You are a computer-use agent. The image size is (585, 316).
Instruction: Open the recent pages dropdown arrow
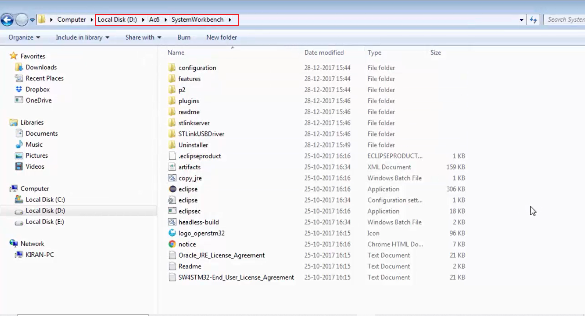pyautogui.click(x=32, y=20)
